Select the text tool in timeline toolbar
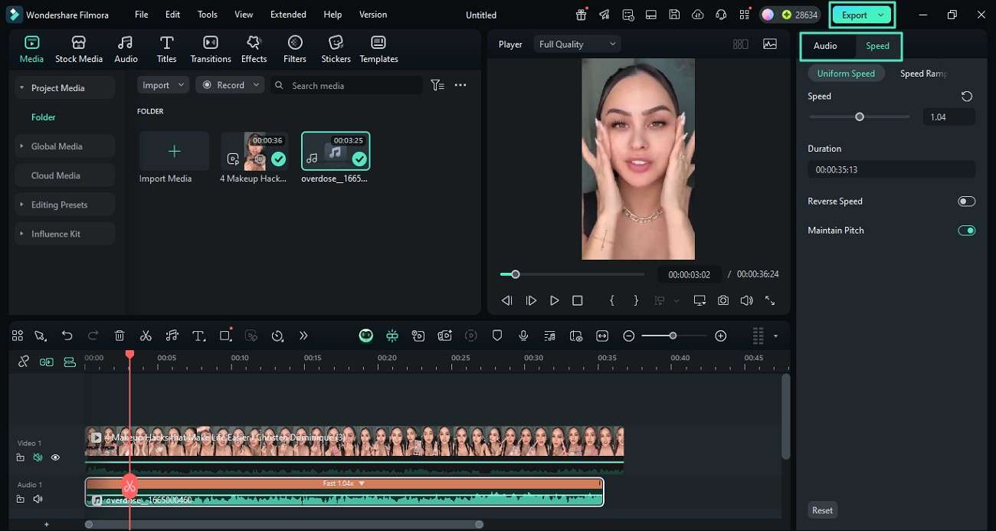 click(x=198, y=336)
